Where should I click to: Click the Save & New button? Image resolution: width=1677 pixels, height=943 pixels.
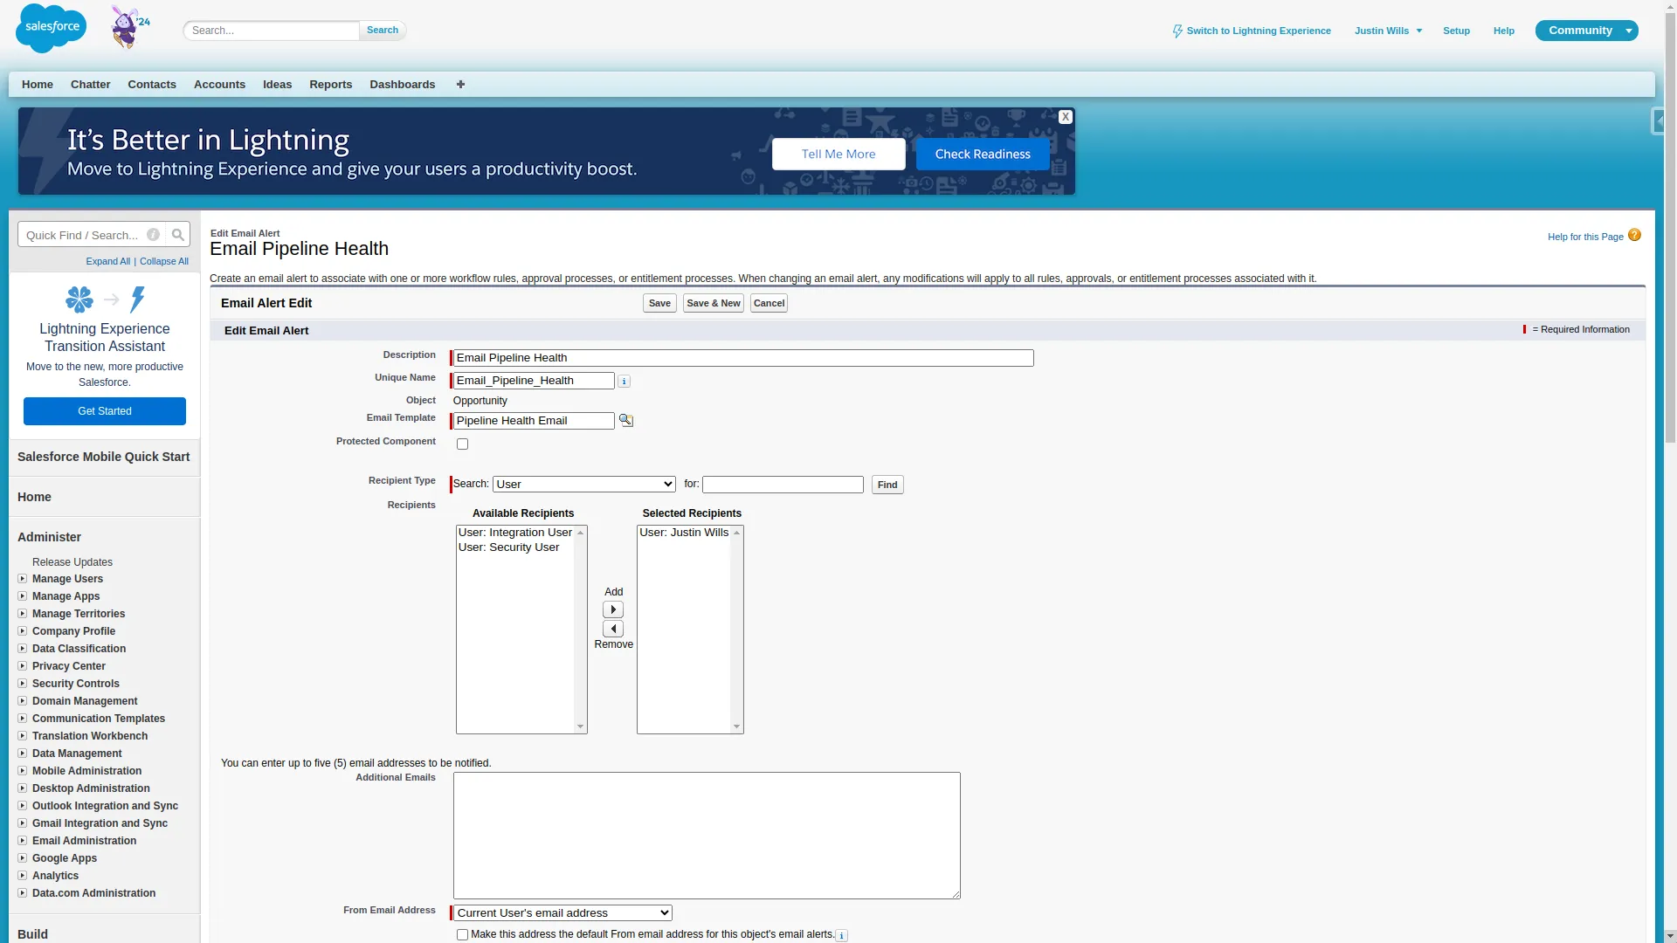[714, 303]
